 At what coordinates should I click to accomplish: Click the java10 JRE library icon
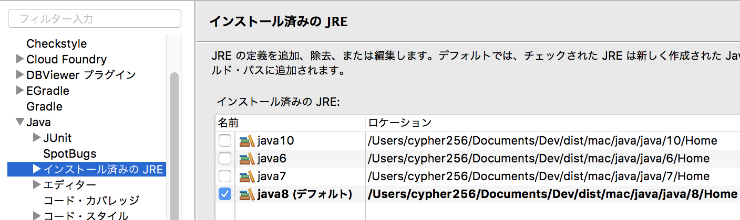pyautogui.click(x=247, y=141)
